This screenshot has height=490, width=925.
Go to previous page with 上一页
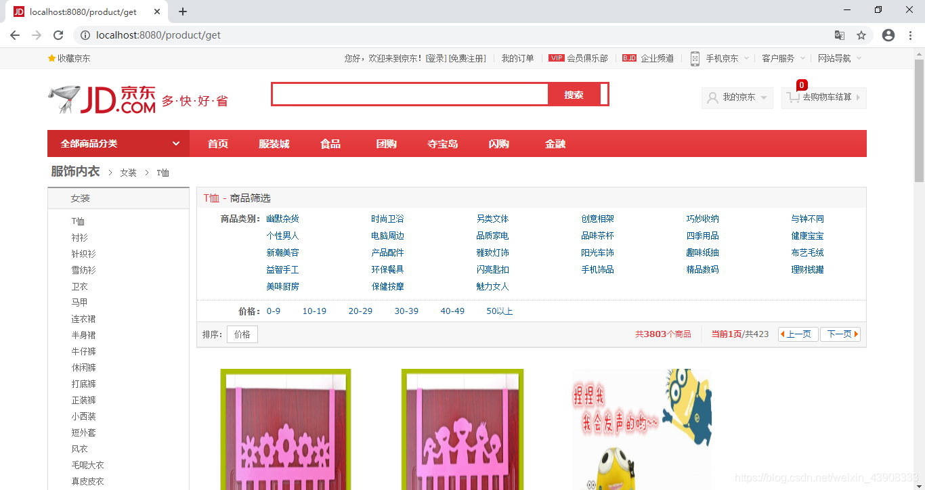798,334
